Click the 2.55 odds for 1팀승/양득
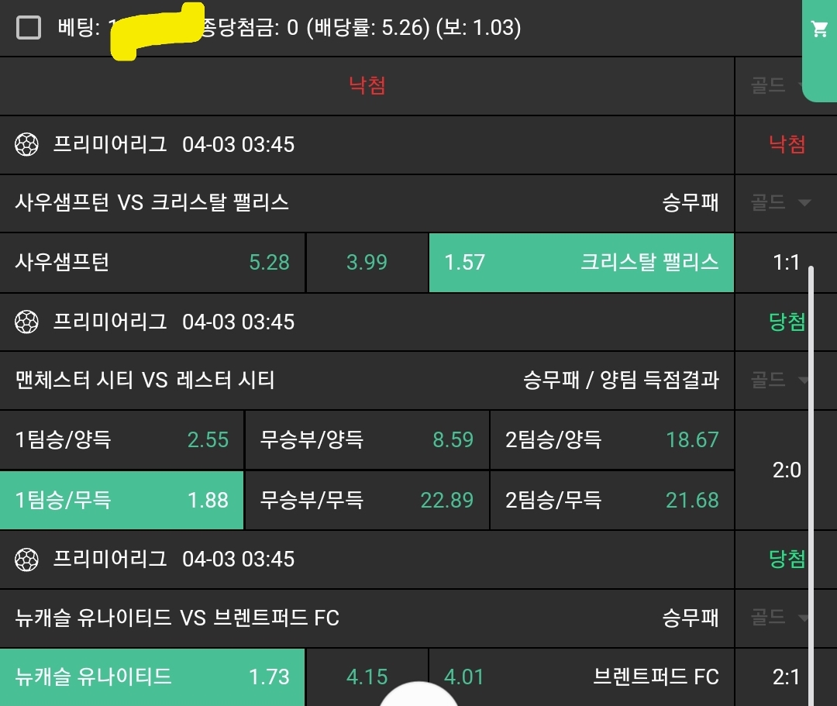Image resolution: width=837 pixels, height=706 pixels. (x=122, y=440)
